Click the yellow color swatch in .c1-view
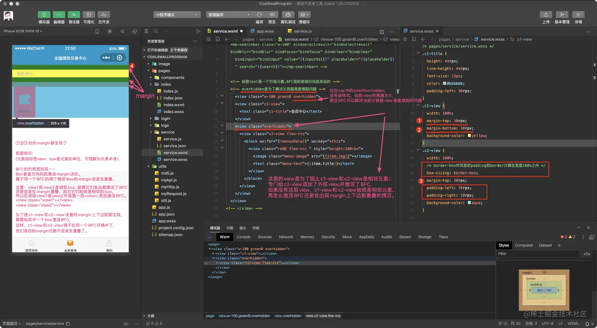The image size is (597, 328). coord(469,136)
